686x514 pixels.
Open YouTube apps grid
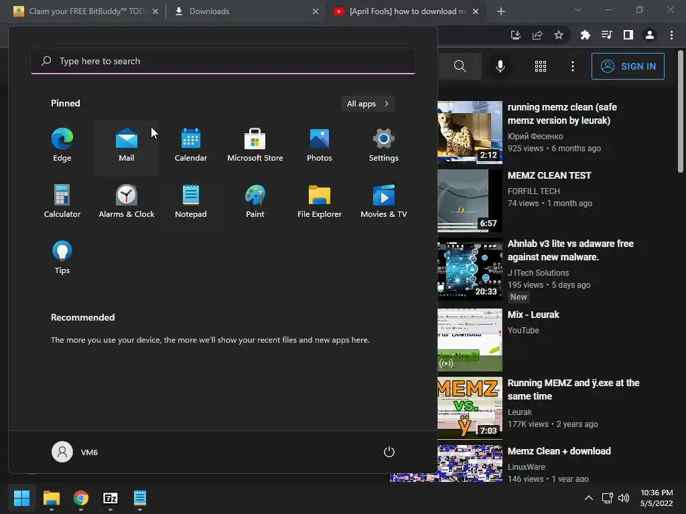541,66
